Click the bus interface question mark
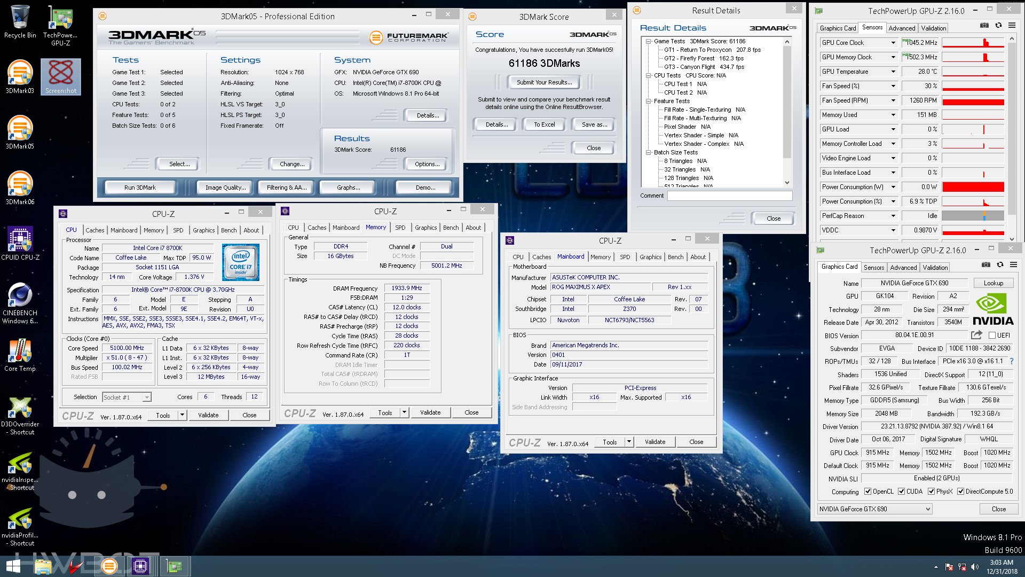The image size is (1025, 577). pos(1011,362)
